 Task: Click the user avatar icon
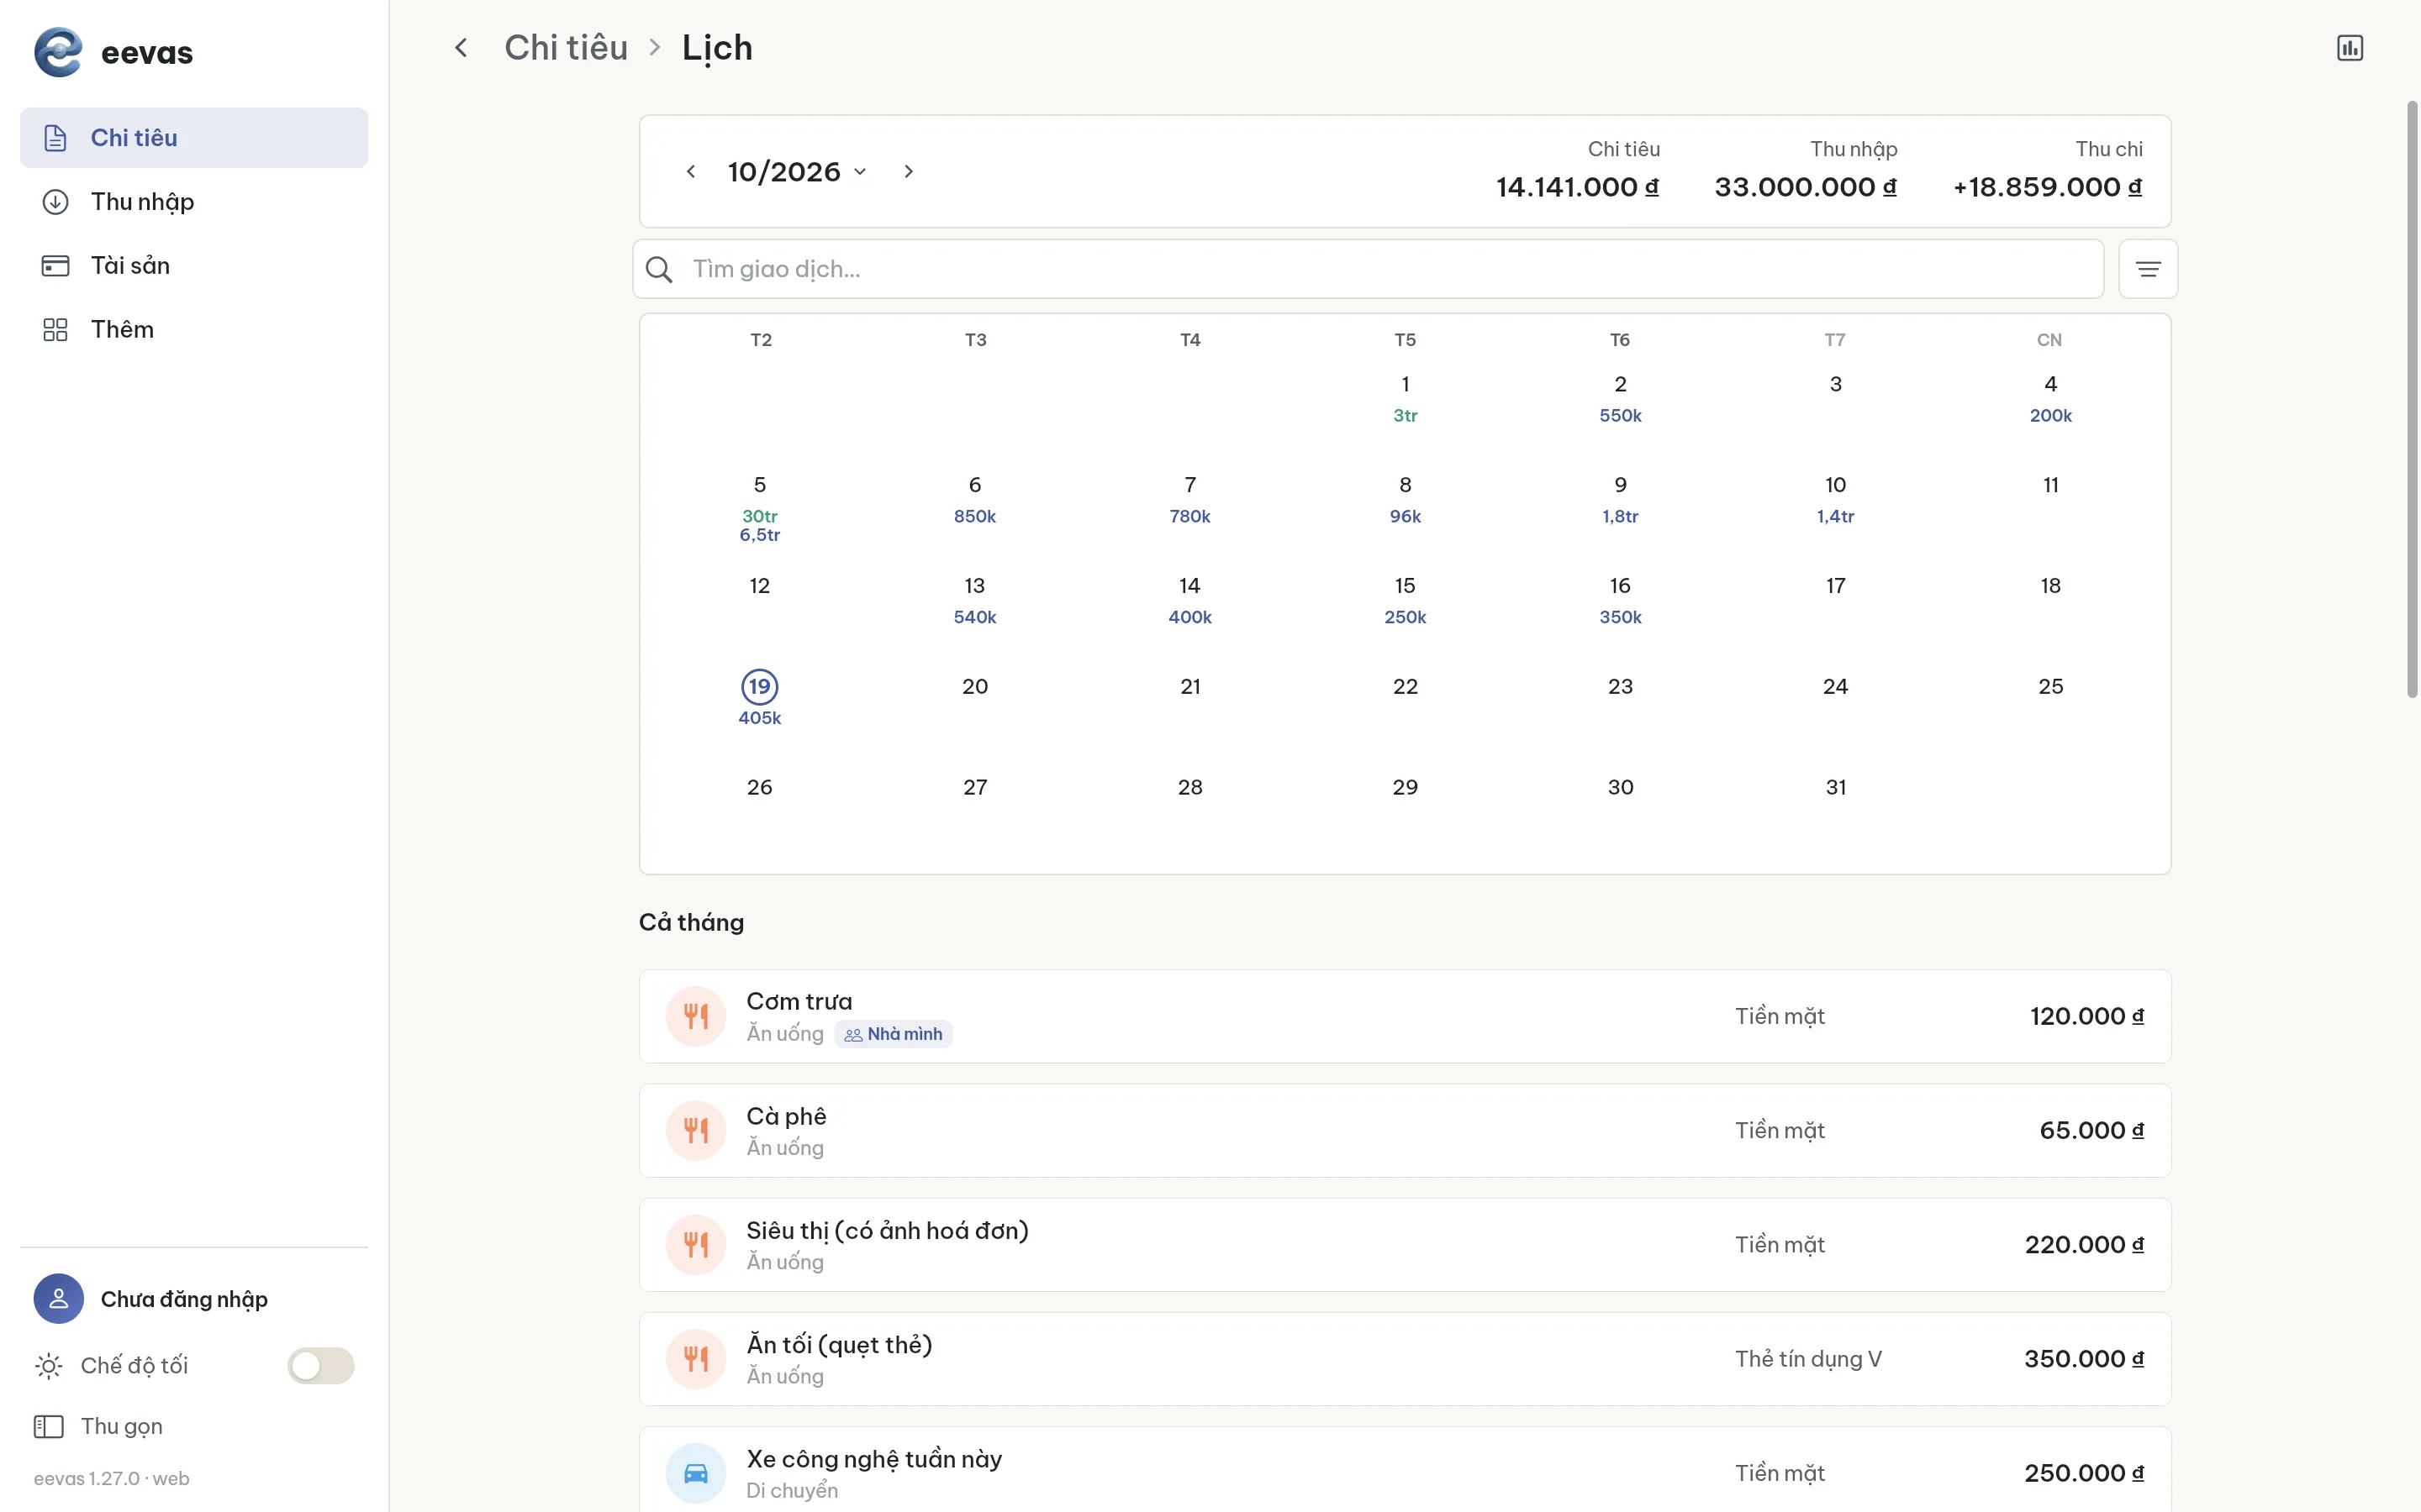pos(59,1298)
